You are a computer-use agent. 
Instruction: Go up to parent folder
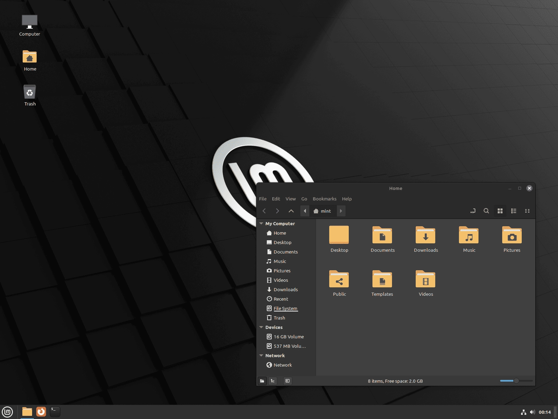(x=291, y=211)
